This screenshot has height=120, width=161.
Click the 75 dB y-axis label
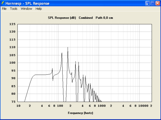(x=13, y=102)
